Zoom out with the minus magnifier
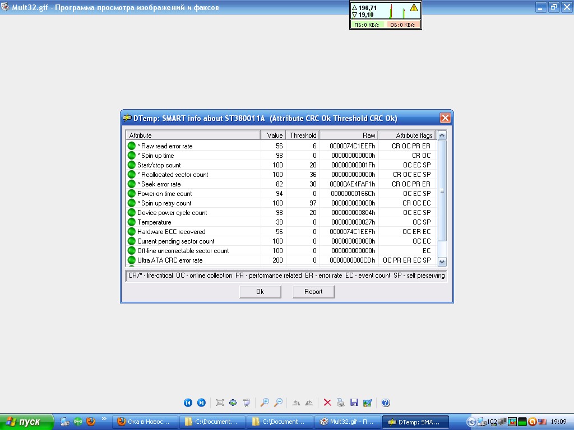 pyautogui.click(x=278, y=403)
